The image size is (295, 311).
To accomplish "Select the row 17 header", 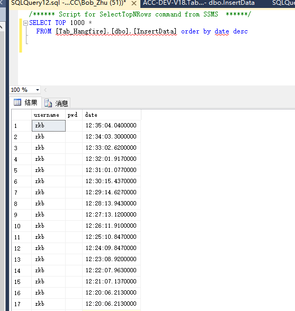I will click(x=22, y=304).
